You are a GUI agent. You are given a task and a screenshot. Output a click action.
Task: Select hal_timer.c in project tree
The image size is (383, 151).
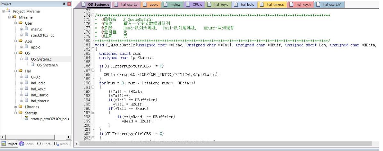(x=40, y=101)
